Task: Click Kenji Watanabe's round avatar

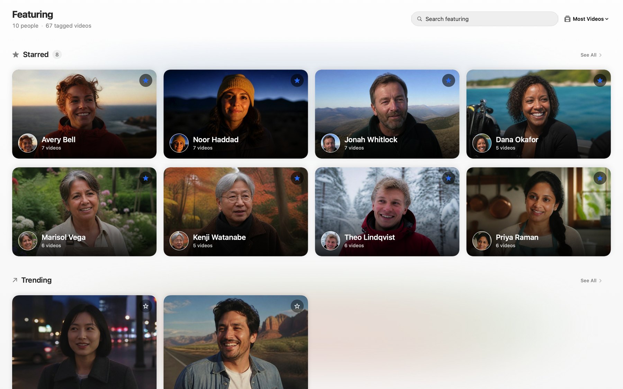Action: [179, 241]
